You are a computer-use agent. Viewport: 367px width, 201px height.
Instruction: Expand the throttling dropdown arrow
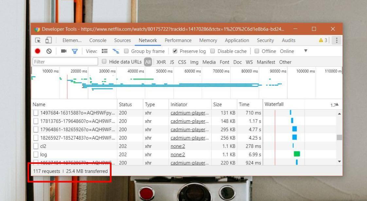306,51
